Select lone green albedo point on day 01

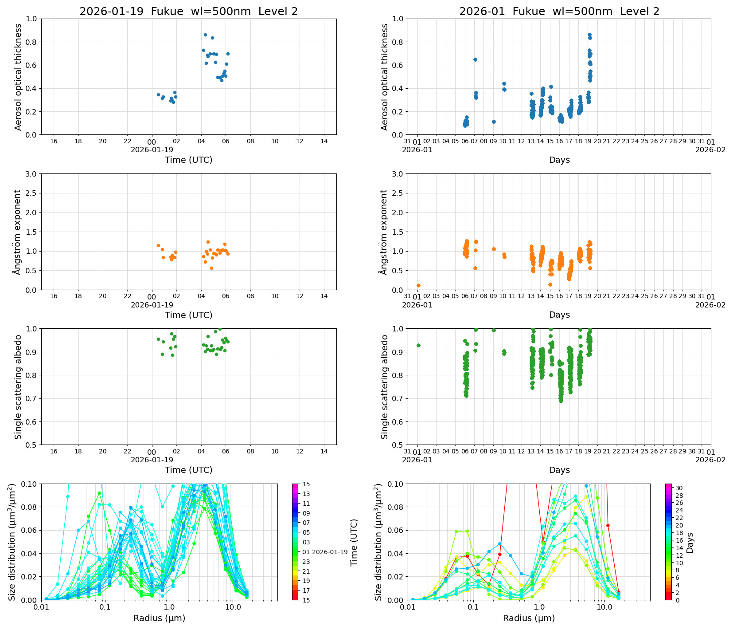point(418,345)
